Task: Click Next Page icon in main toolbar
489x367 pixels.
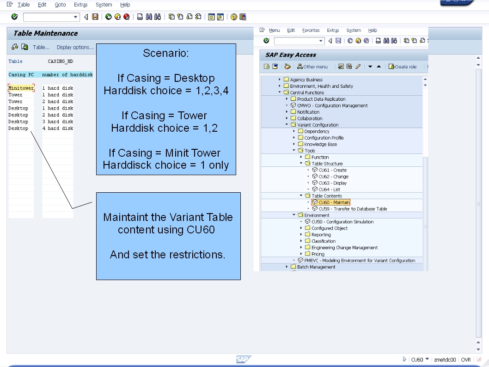Action: click(x=189, y=17)
